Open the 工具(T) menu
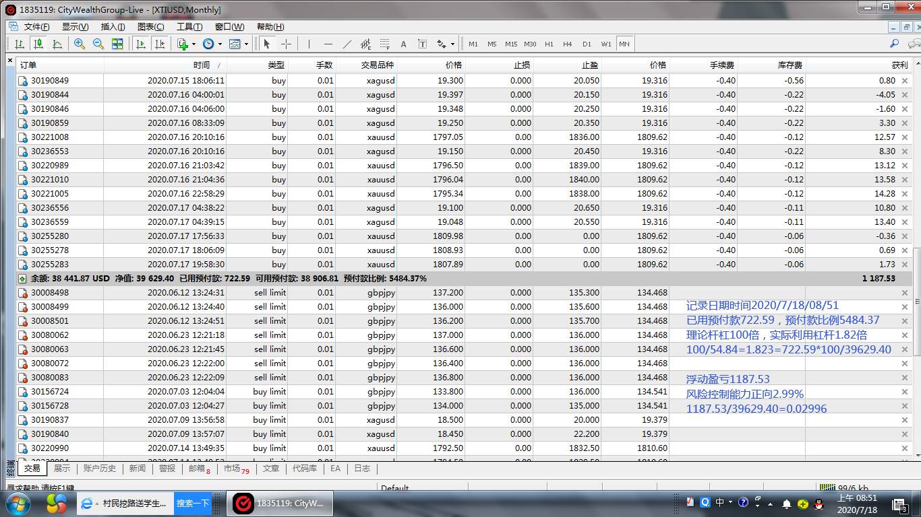 tap(189, 27)
